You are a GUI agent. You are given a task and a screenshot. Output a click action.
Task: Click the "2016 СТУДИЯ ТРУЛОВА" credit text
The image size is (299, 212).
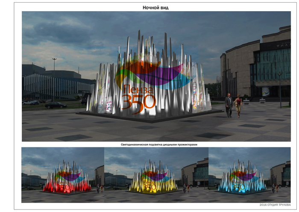click(275, 205)
